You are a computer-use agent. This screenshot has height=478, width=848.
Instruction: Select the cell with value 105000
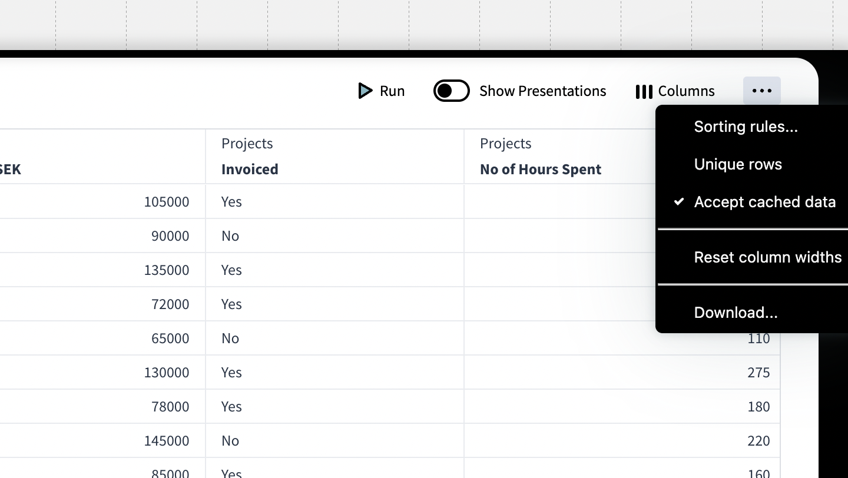click(167, 202)
